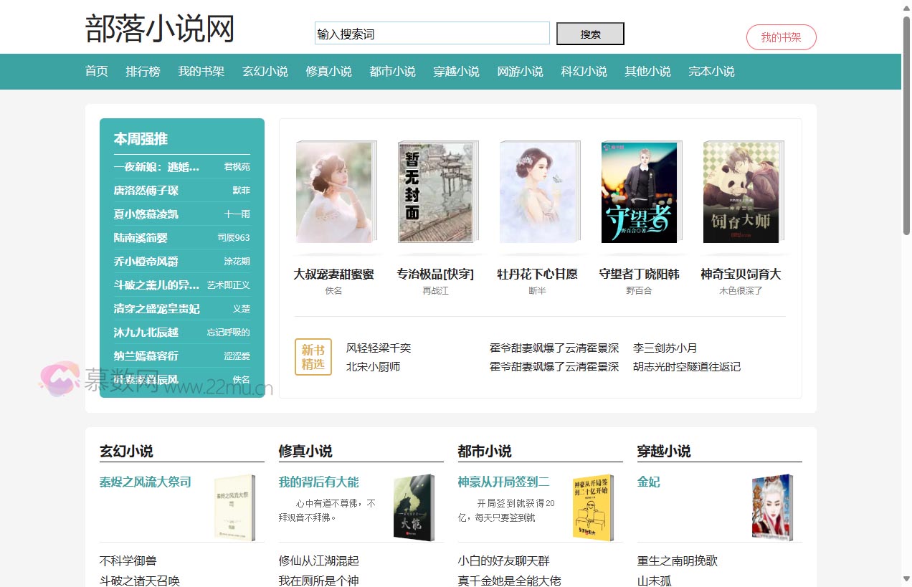912x587 pixels.
Task: Open the 暂无封面 placeholder cover
Action: click(x=436, y=192)
